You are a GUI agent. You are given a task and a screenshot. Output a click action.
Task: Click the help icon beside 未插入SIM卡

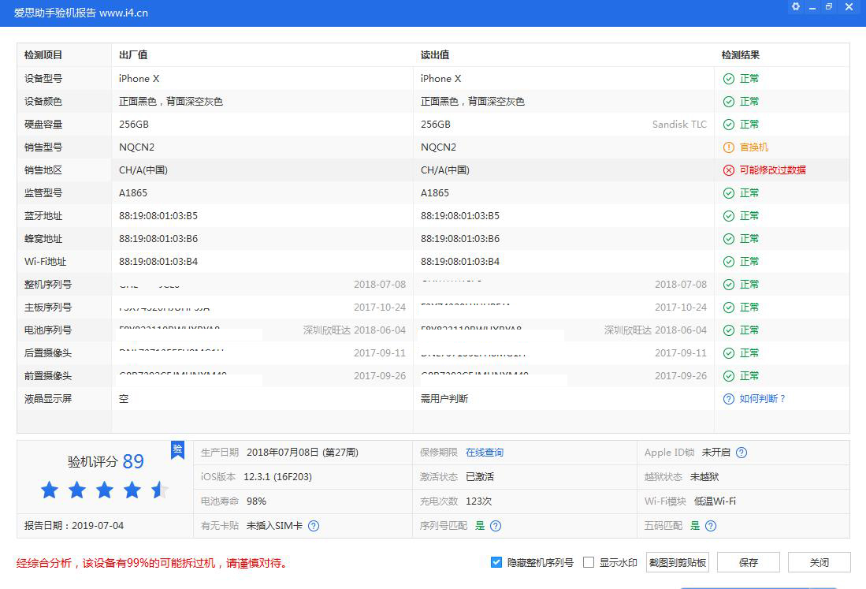(x=314, y=526)
